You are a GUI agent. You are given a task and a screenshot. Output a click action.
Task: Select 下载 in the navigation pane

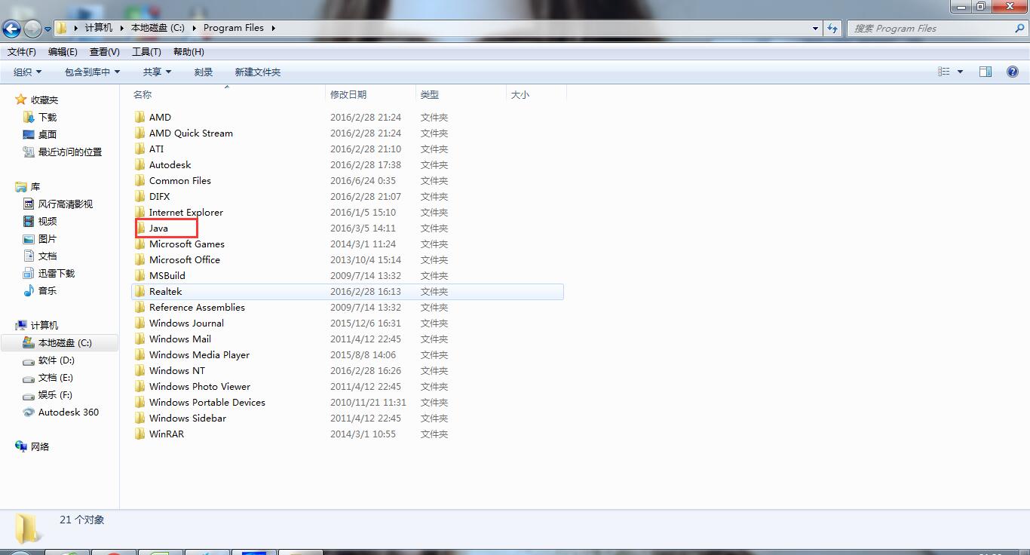click(48, 117)
